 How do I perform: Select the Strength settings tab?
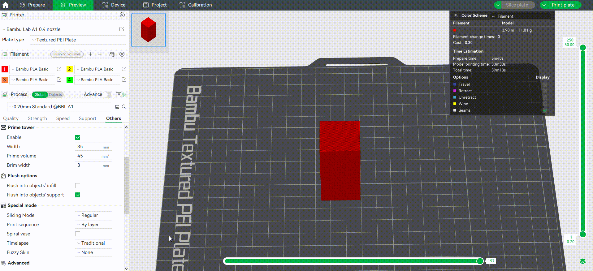click(37, 118)
